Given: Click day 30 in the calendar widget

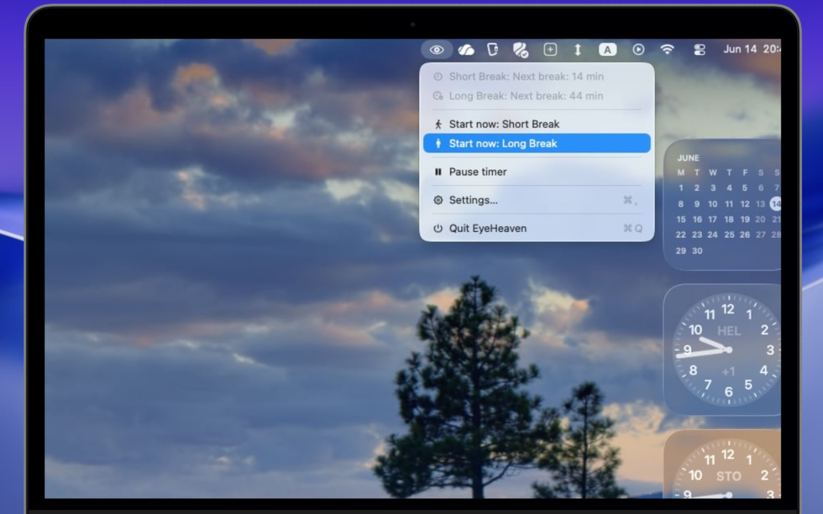Looking at the screenshot, I should tap(697, 251).
